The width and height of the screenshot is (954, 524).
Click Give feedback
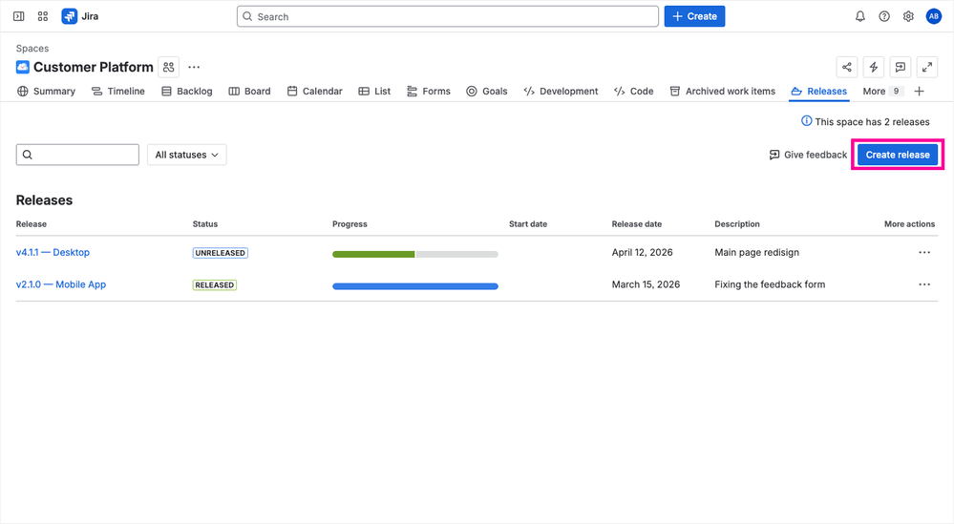pos(808,155)
